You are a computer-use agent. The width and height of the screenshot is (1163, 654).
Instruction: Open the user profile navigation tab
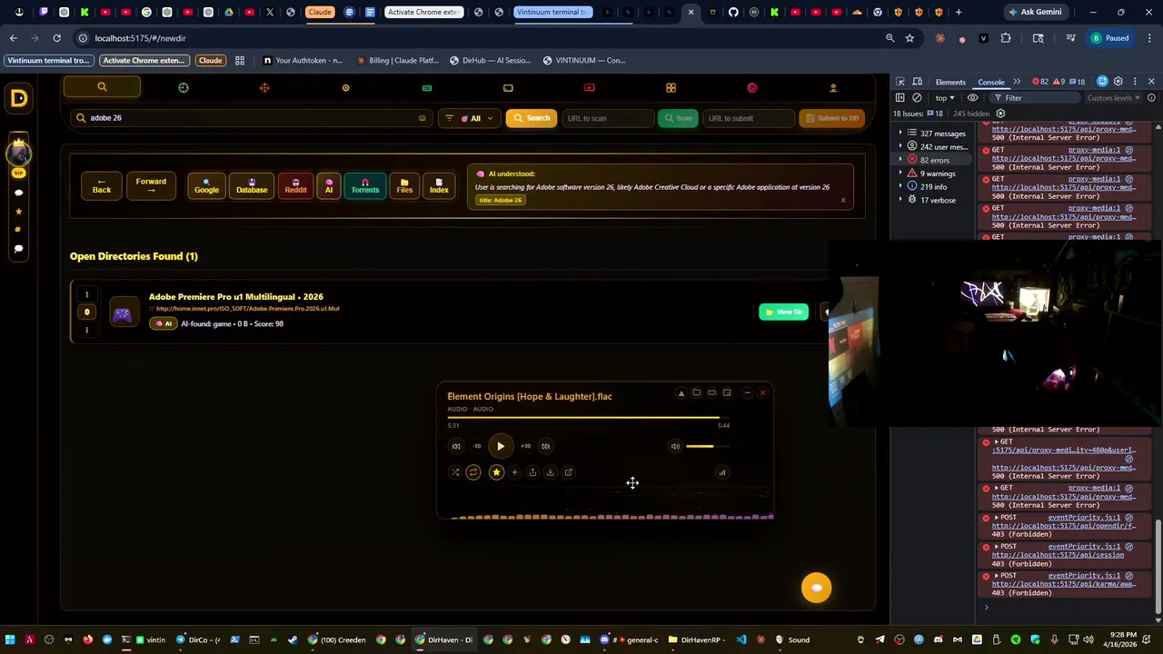(833, 87)
